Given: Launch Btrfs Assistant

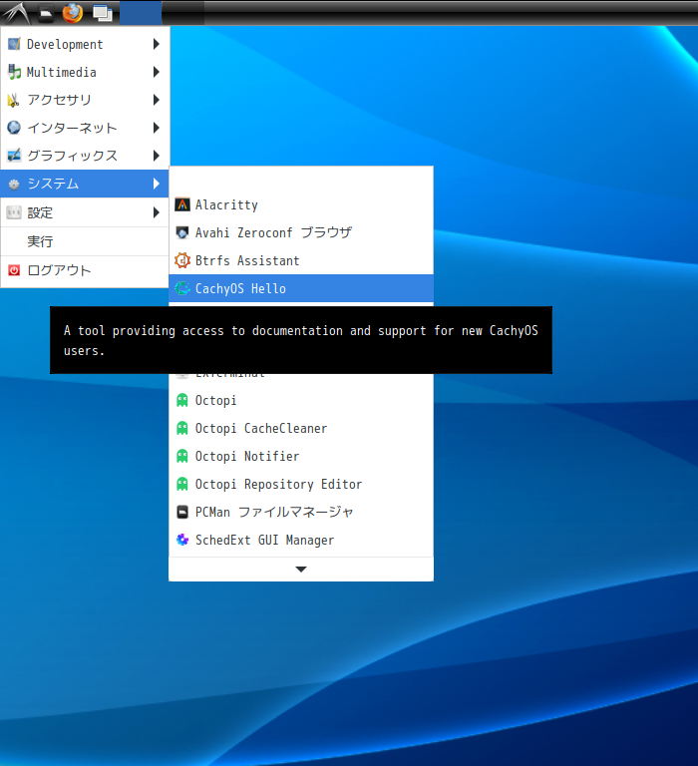Looking at the screenshot, I should 301,260.
